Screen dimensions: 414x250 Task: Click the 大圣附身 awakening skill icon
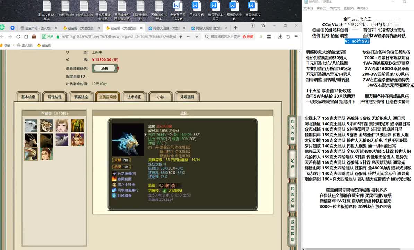click(164, 191)
